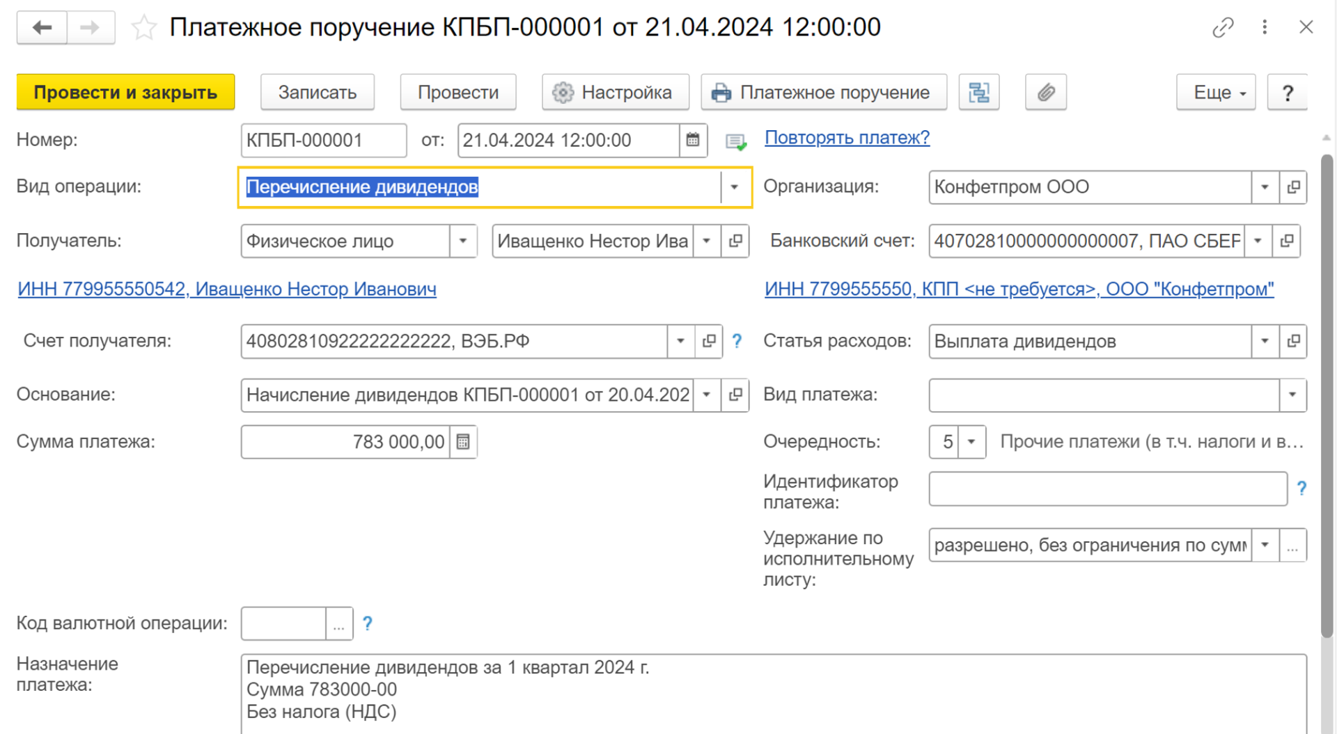Expand the Еще menu

[1216, 92]
